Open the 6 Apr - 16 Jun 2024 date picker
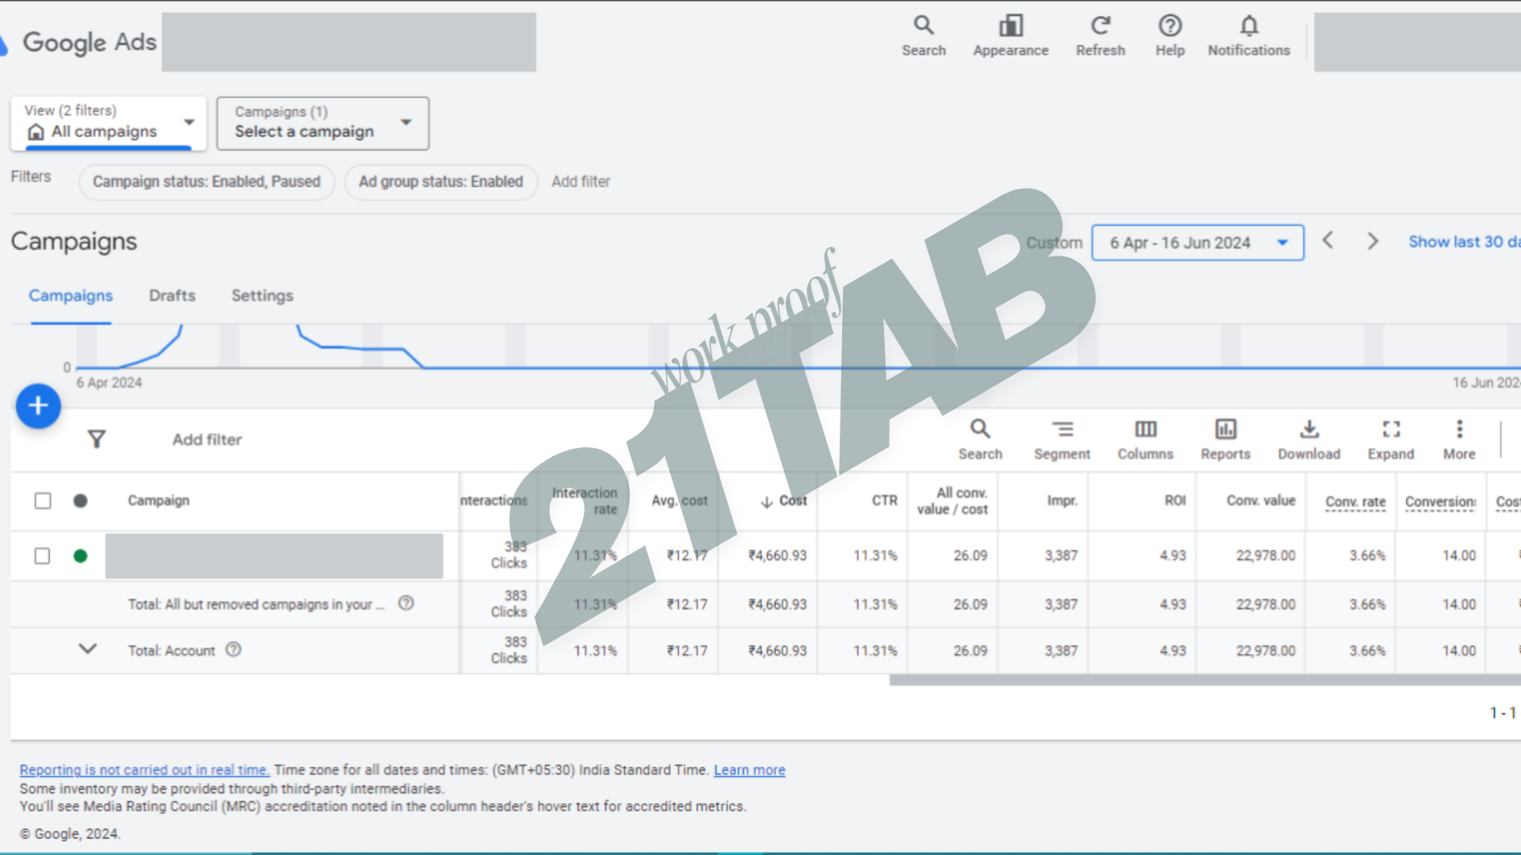 [1197, 243]
